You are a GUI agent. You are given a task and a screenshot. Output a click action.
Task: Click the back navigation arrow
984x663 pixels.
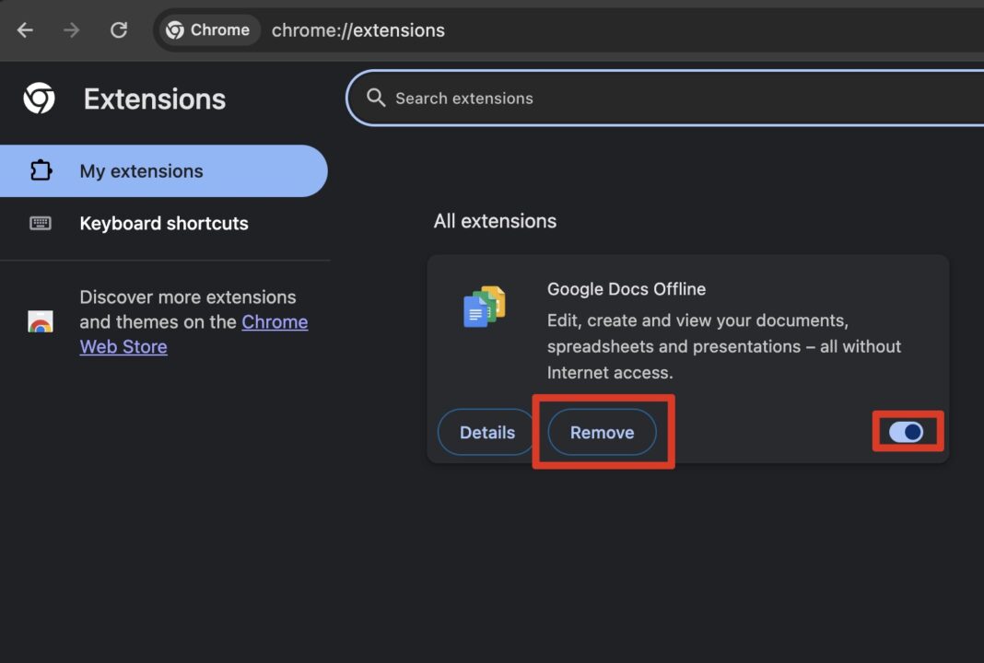coord(25,29)
